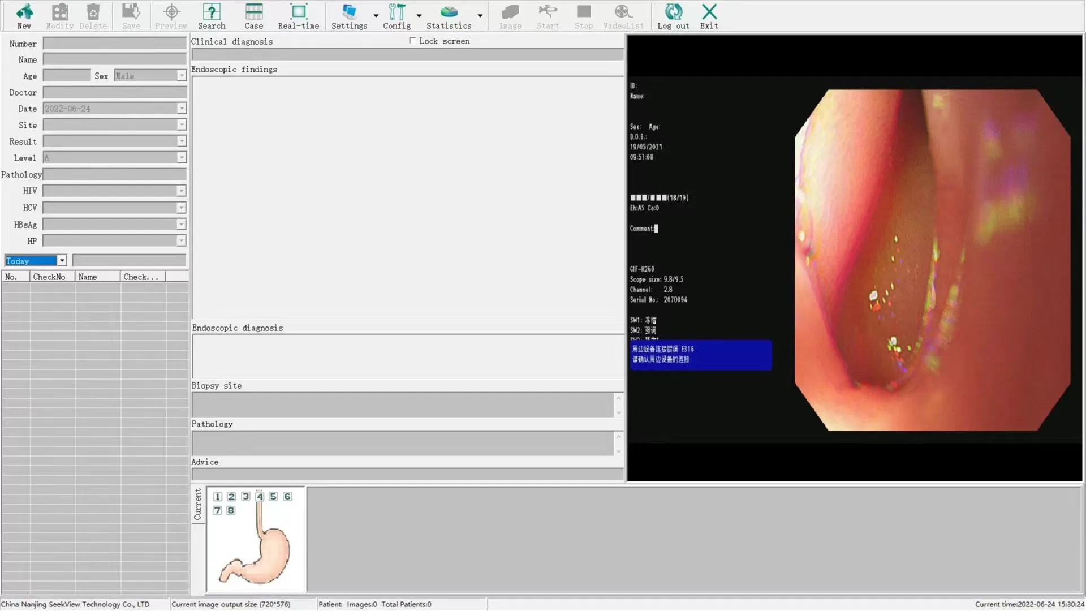Image resolution: width=1086 pixels, height=611 pixels.
Task: Exit the application
Action: [x=708, y=16]
